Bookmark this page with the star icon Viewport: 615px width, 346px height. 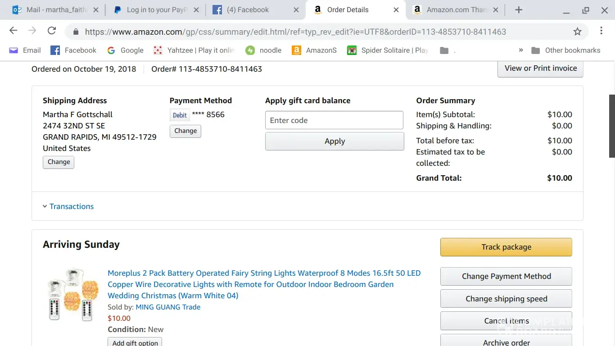(x=577, y=32)
